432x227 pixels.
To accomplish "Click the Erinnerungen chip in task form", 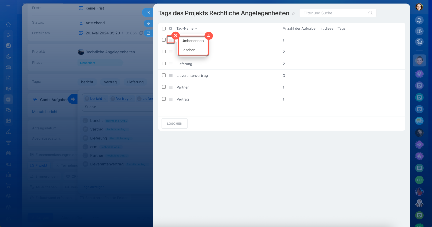I will click(44, 176).
